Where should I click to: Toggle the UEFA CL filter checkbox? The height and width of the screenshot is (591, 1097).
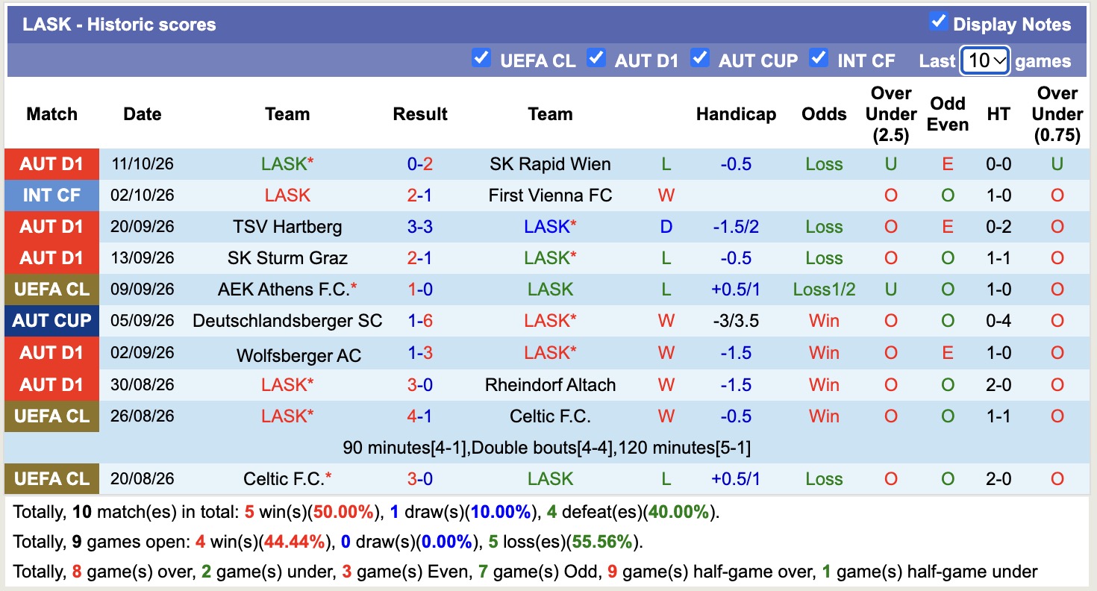481,57
